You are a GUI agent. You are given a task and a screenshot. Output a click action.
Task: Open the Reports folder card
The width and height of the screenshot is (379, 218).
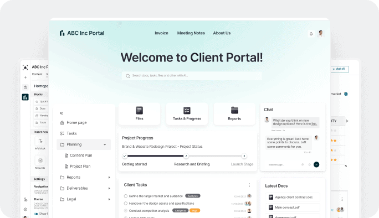[234, 114]
